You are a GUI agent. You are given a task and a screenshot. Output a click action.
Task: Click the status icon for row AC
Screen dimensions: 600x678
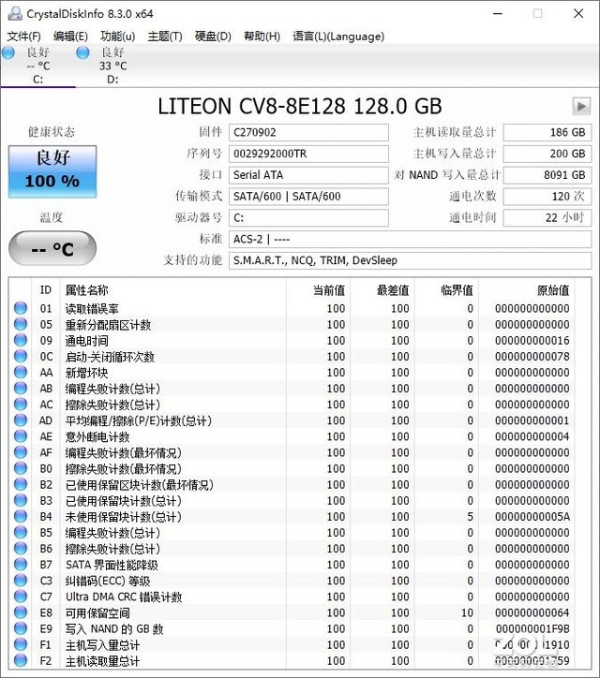click(21, 404)
